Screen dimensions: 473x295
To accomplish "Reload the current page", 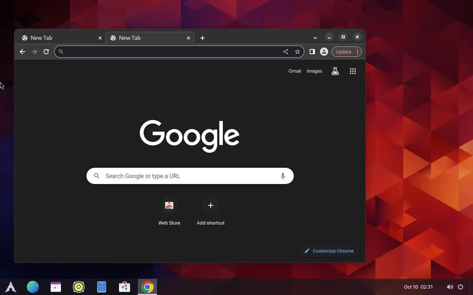I will point(46,52).
